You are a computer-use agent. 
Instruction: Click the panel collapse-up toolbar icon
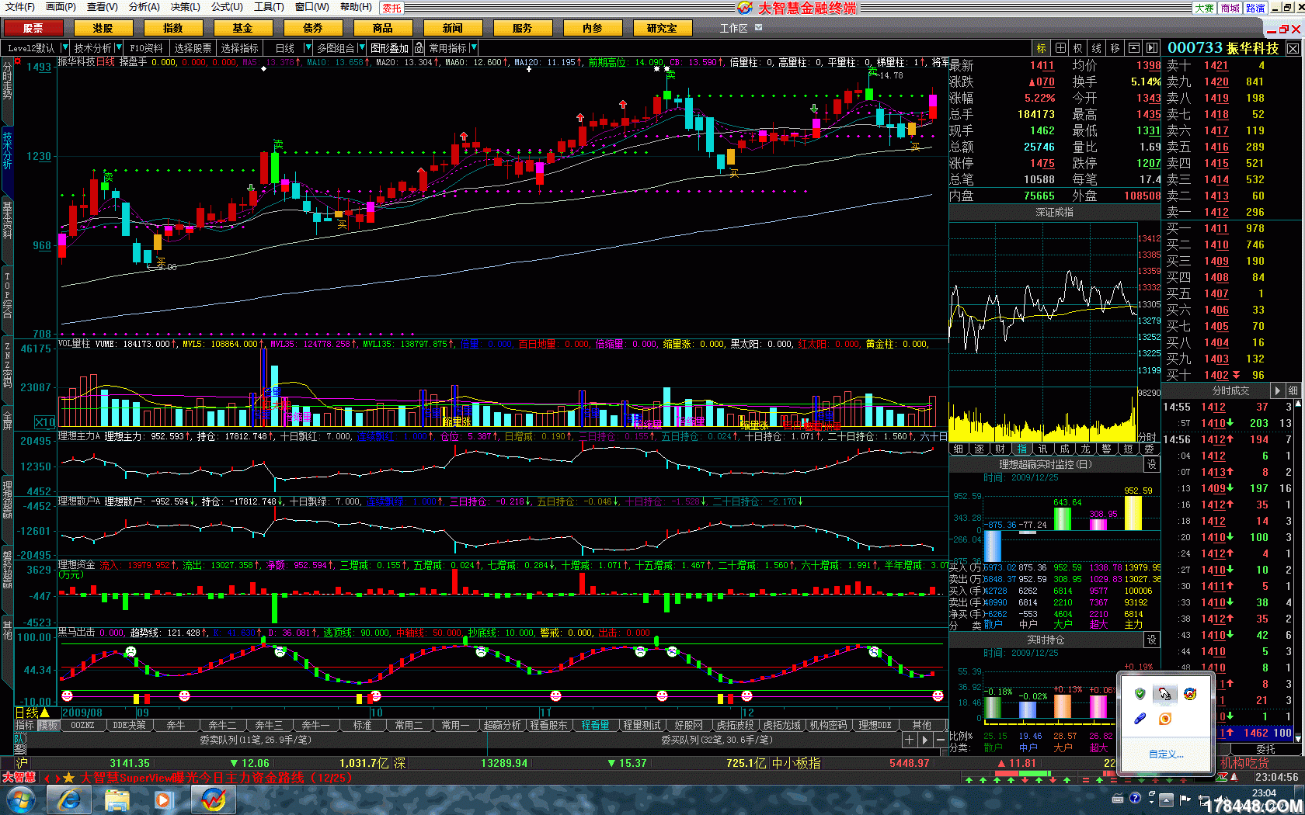(x=1134, y=48)
